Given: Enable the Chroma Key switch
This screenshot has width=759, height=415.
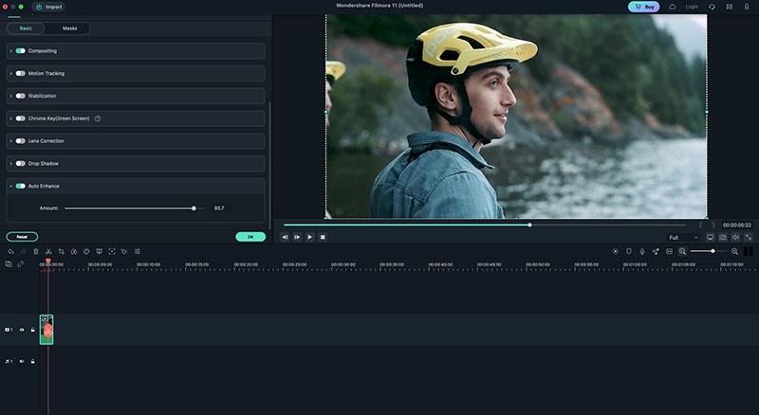Looking at the screenshot, I should (x=20, y=118).
